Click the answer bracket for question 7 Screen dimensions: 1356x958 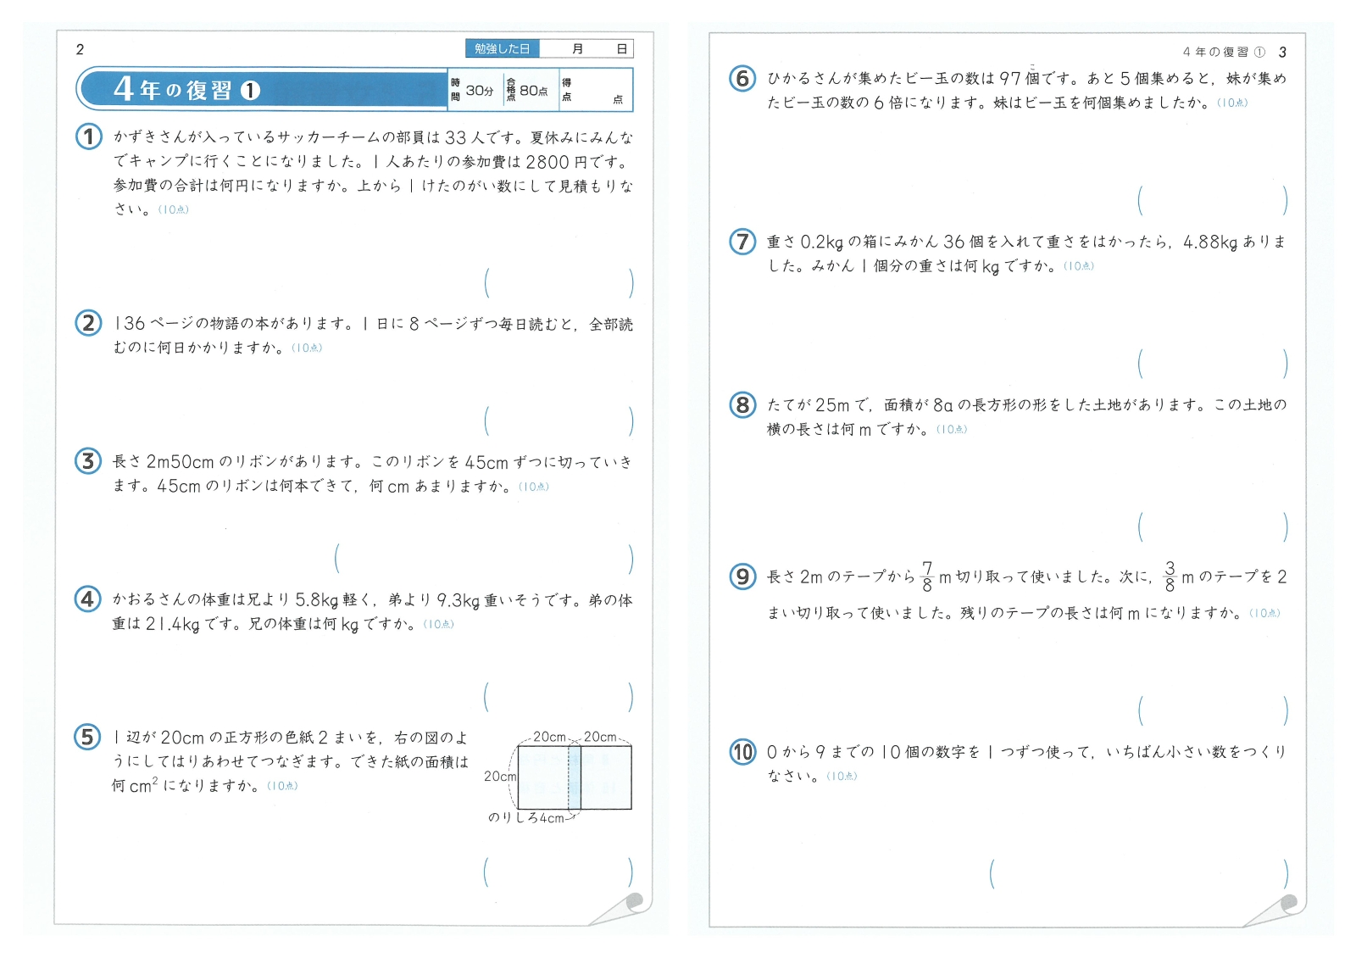point(1213,364)
